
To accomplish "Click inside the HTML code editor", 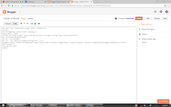I will pos(69,65).
